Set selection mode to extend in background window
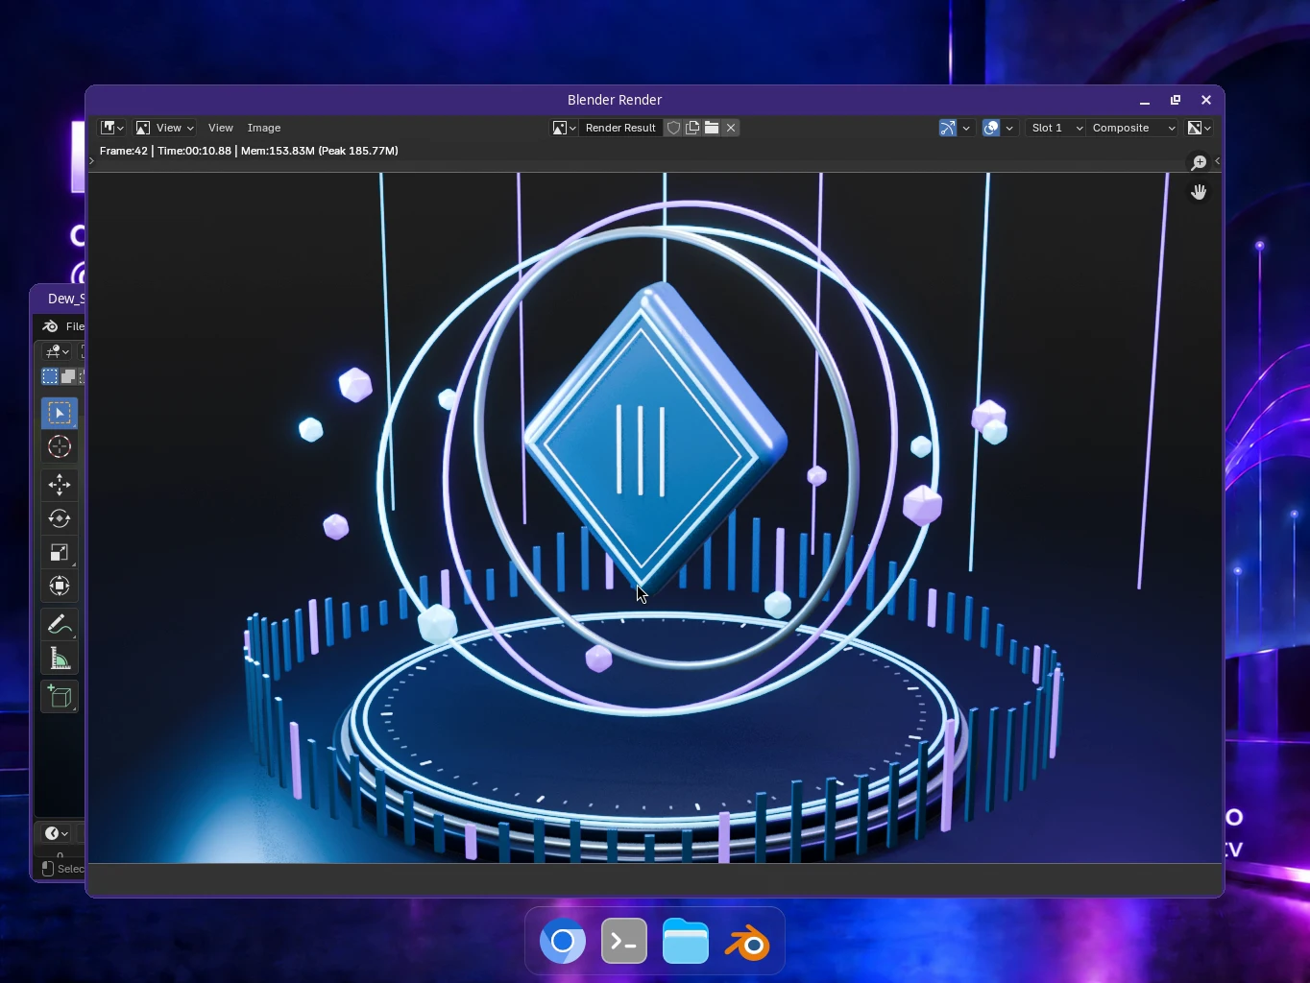Image resolution: width=1310 pixels, height=983 pixels. (68, 376)
